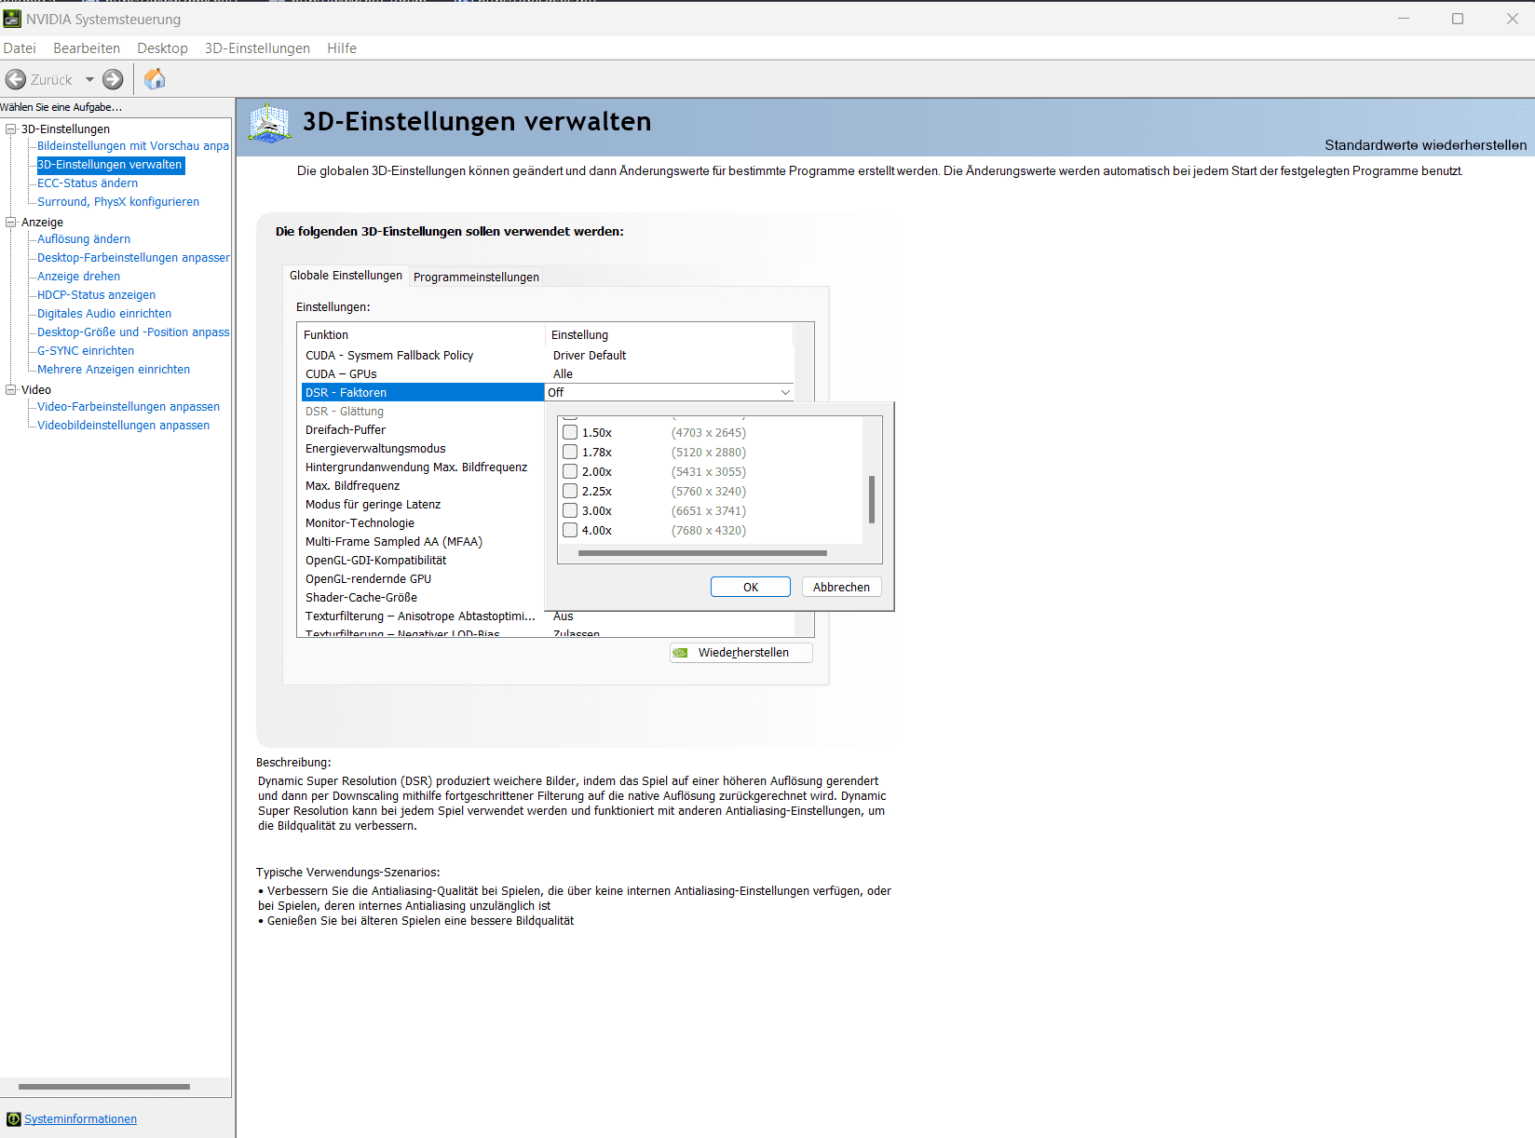
Task: Open Mehrere Anzeigen einrichten
Action: pyautogui.click(x=114, y=370)
